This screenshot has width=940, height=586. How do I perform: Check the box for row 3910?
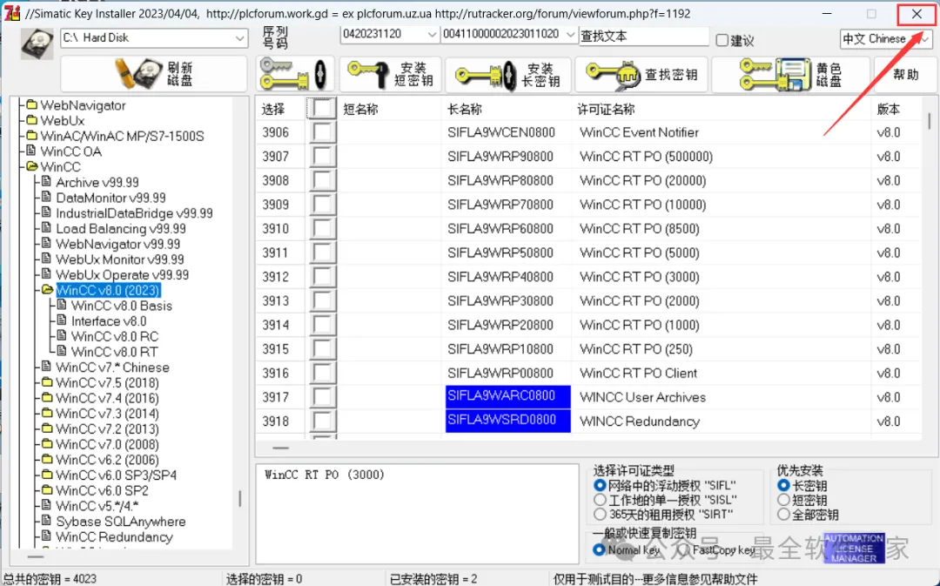(322, 228)
